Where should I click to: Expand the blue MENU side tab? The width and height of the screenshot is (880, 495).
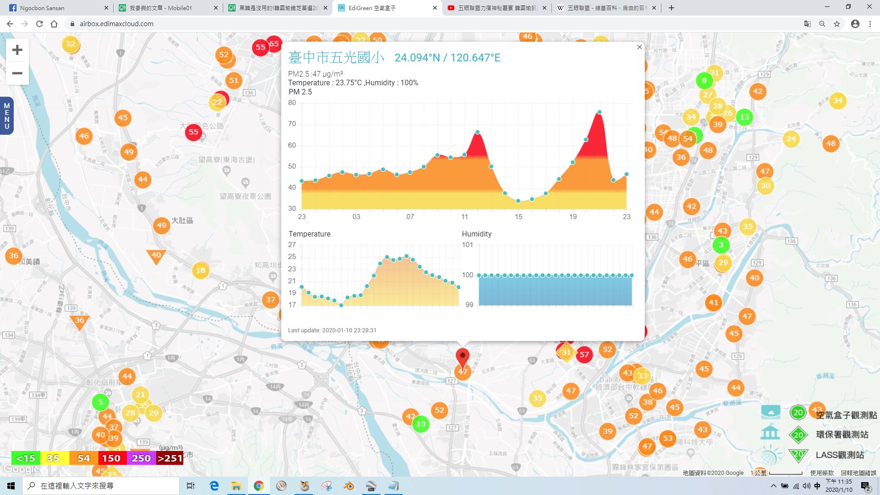tap(6, 116)
